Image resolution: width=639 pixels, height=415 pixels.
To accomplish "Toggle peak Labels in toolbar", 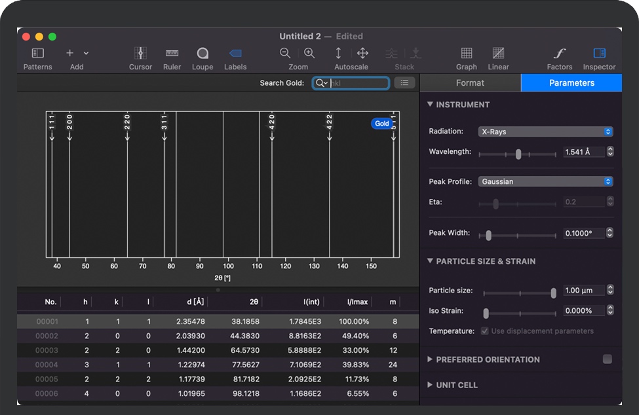I will 235,54.
